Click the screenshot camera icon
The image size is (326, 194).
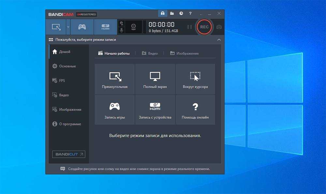point(219,27)
